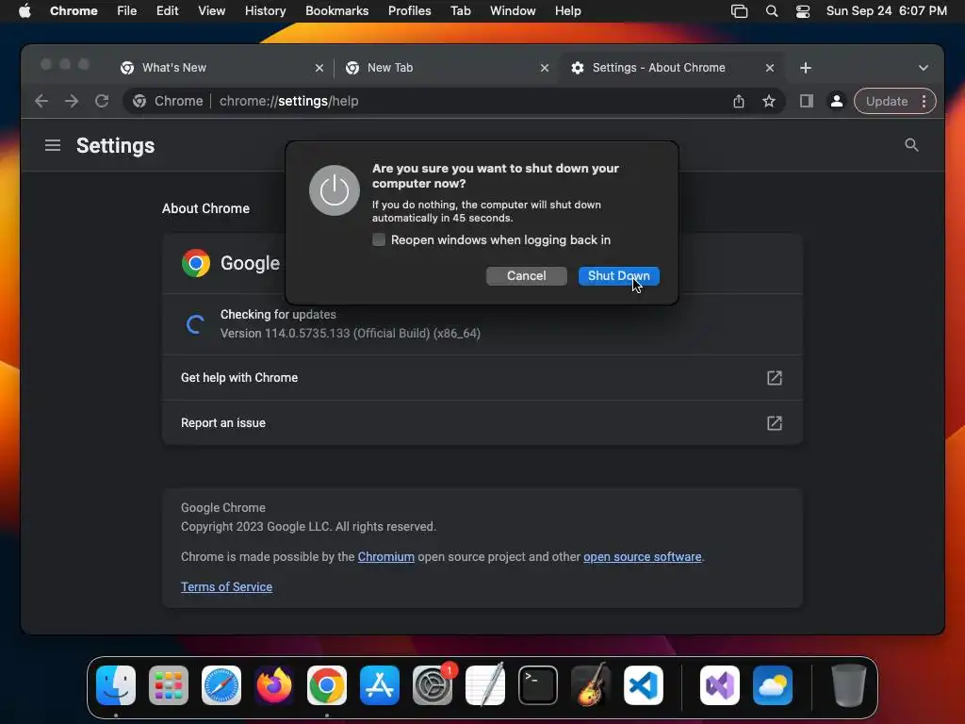
Task: Launch Terminal from the Dock
Action: coord(538,685)
